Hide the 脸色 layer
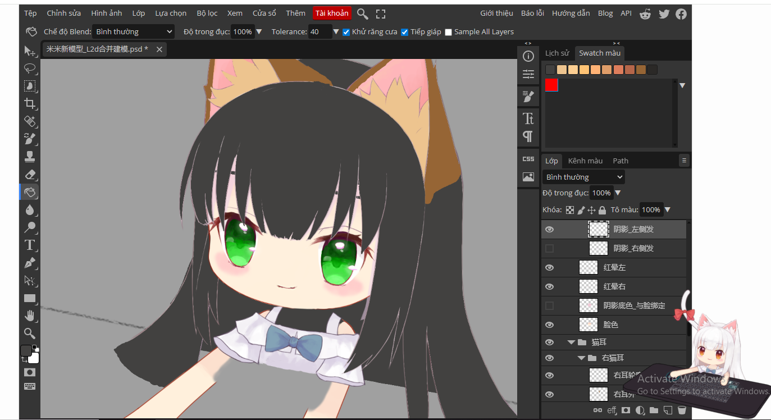 point(549,325)
